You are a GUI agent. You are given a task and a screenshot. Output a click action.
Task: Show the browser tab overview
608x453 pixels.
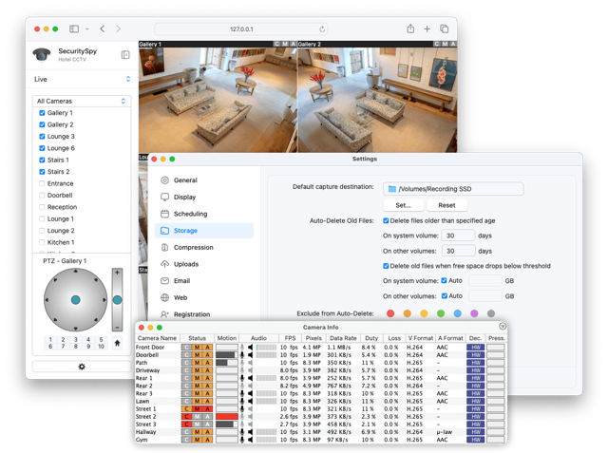(x=444, y=29)
